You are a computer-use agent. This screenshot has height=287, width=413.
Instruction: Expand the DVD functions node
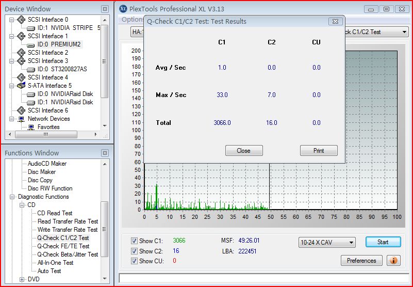22,279
